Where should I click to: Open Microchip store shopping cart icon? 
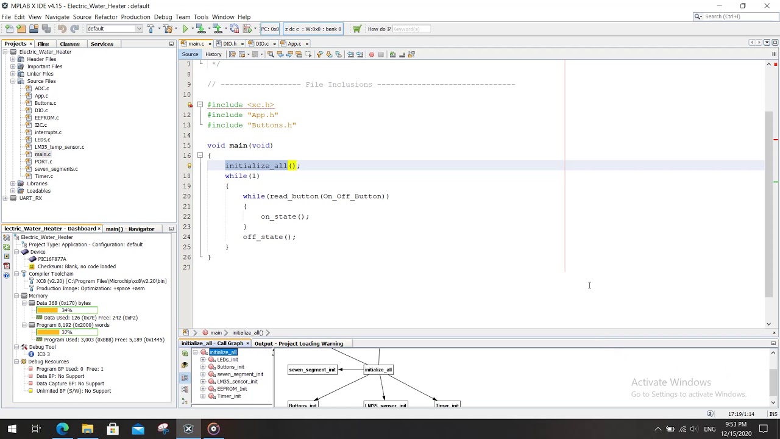point(356,29)
